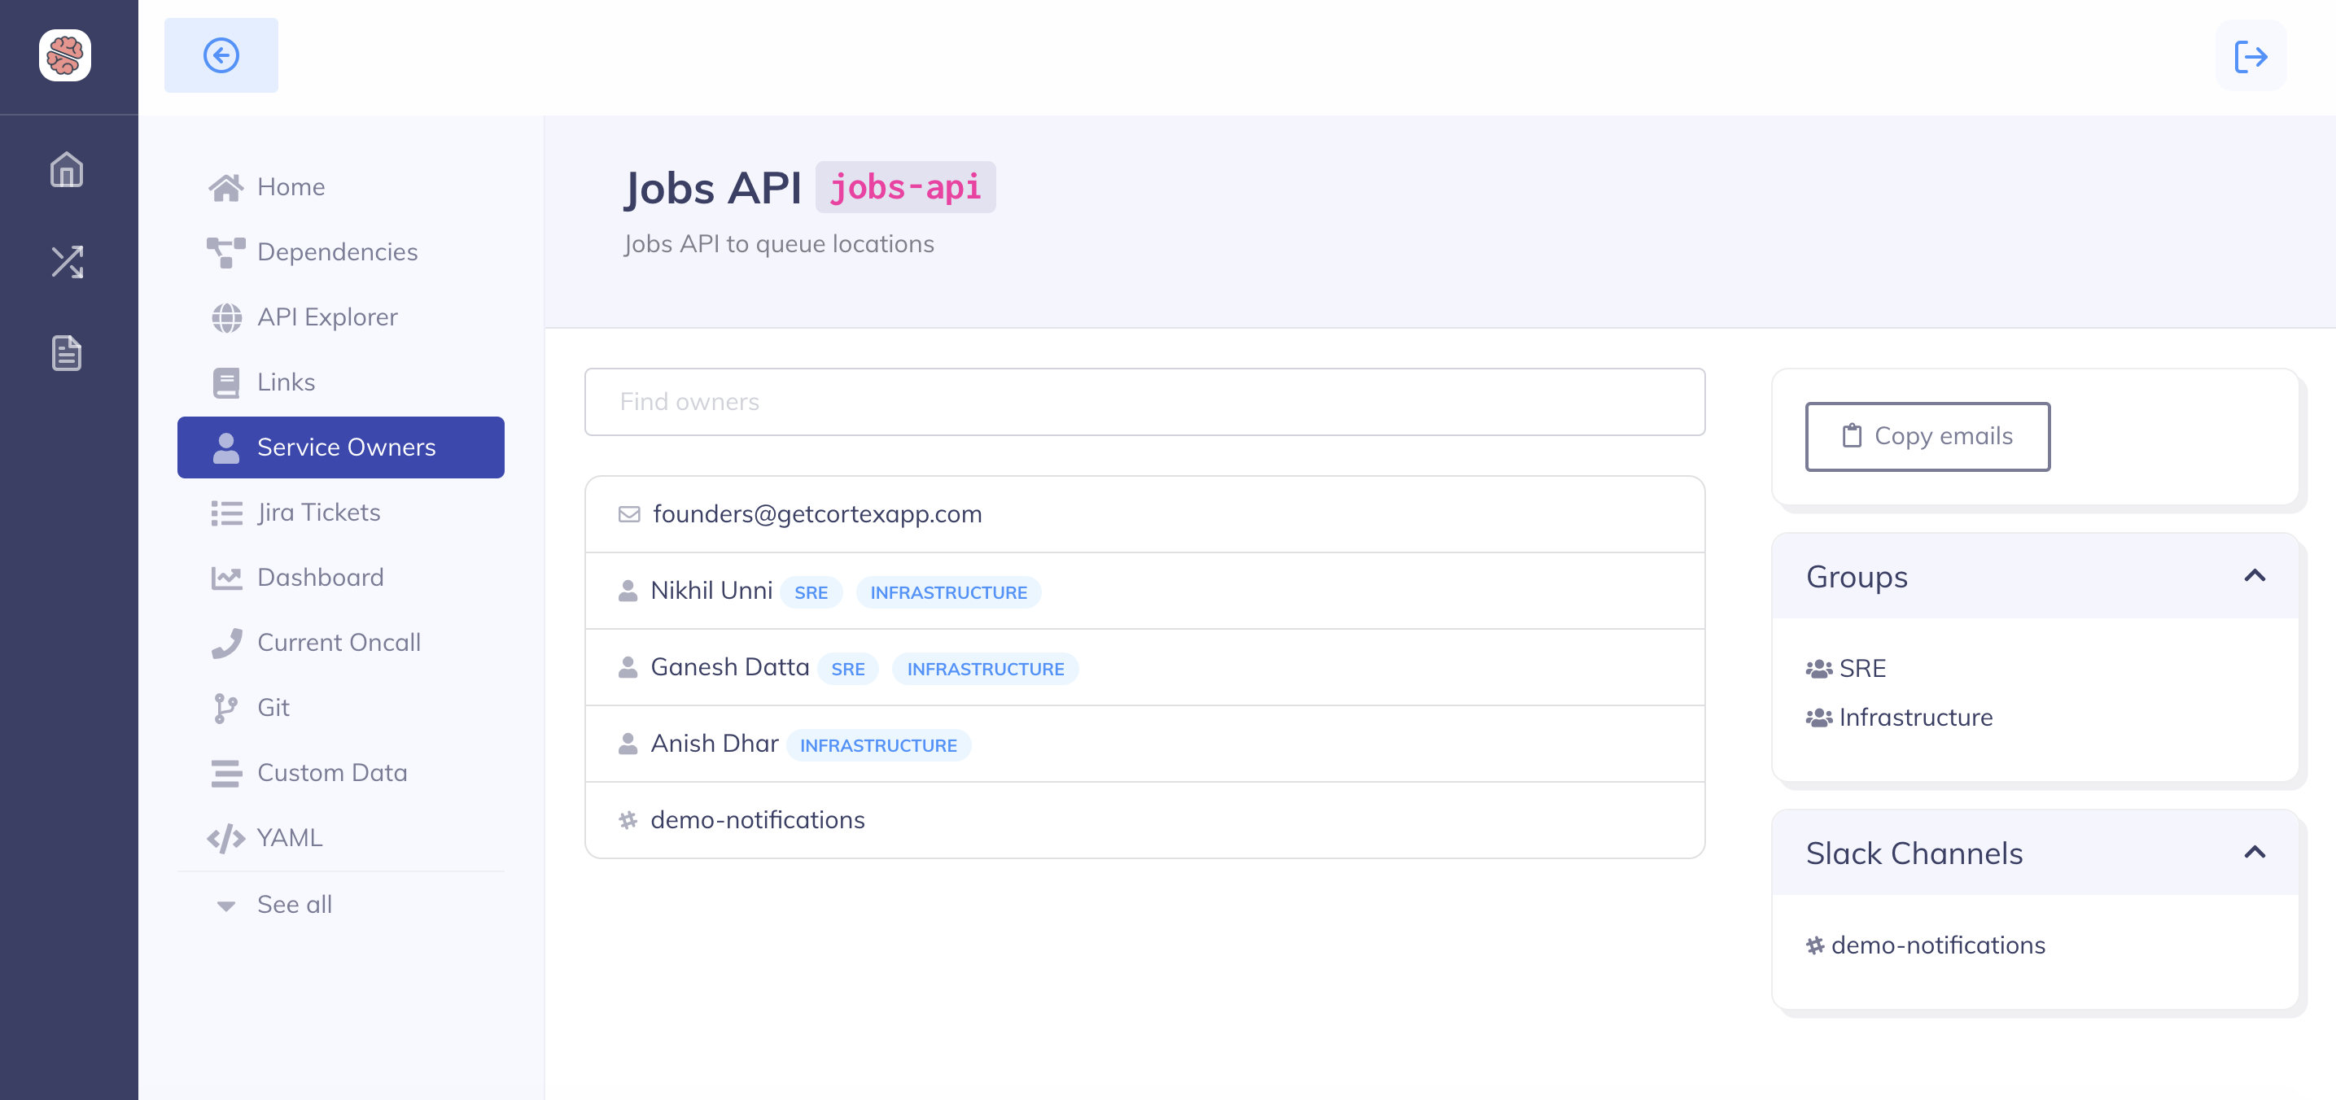Screen dimensions: 2336x1100
Task: Click person icon beside Anish Dhar
Action: click(x=628, y=744)
